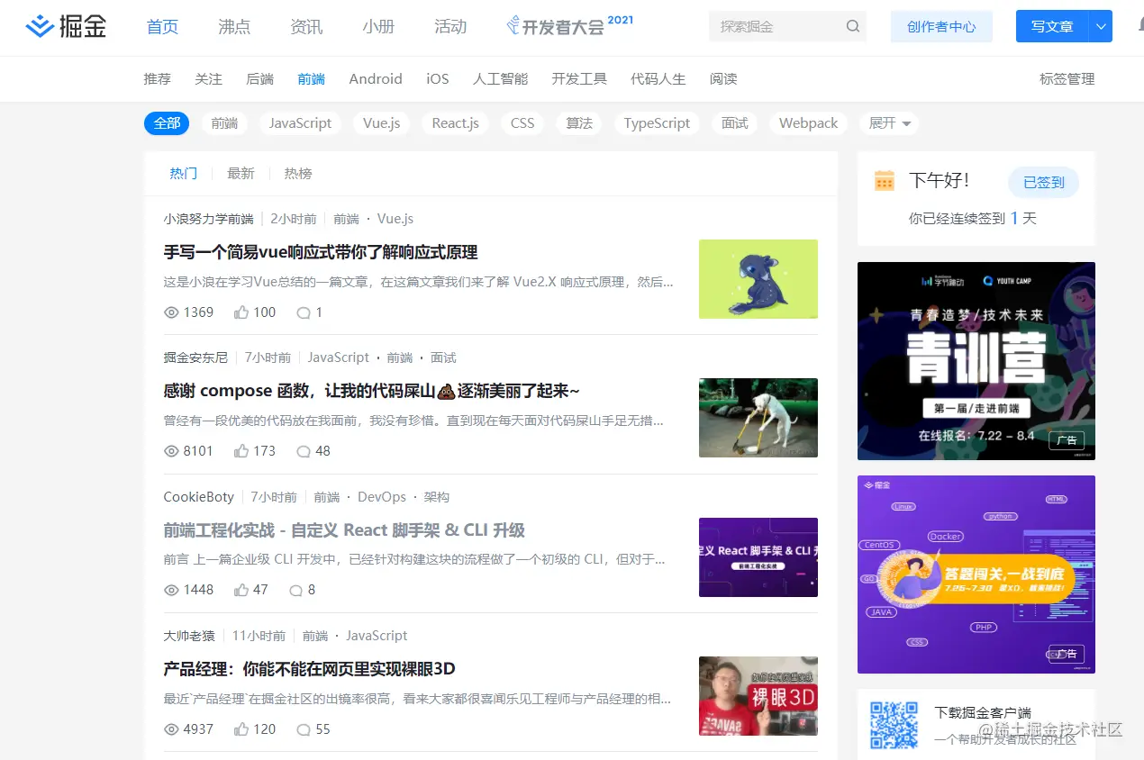Sort articles by 热门
1144x760 pixels.
[184, 173]
